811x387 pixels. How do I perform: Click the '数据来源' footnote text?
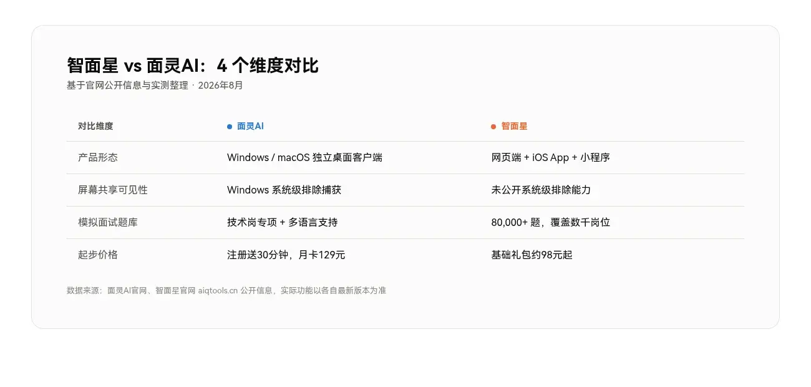tap(226, 291)
